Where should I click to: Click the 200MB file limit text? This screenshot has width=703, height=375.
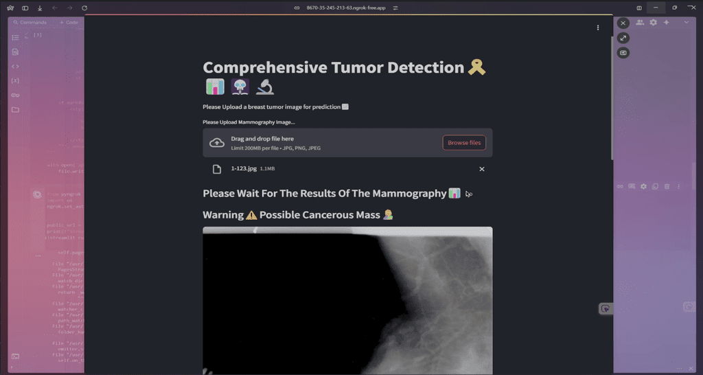(276, 148)
